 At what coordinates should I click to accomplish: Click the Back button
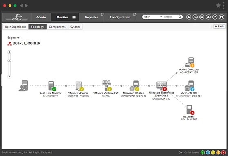click(219, 27)
